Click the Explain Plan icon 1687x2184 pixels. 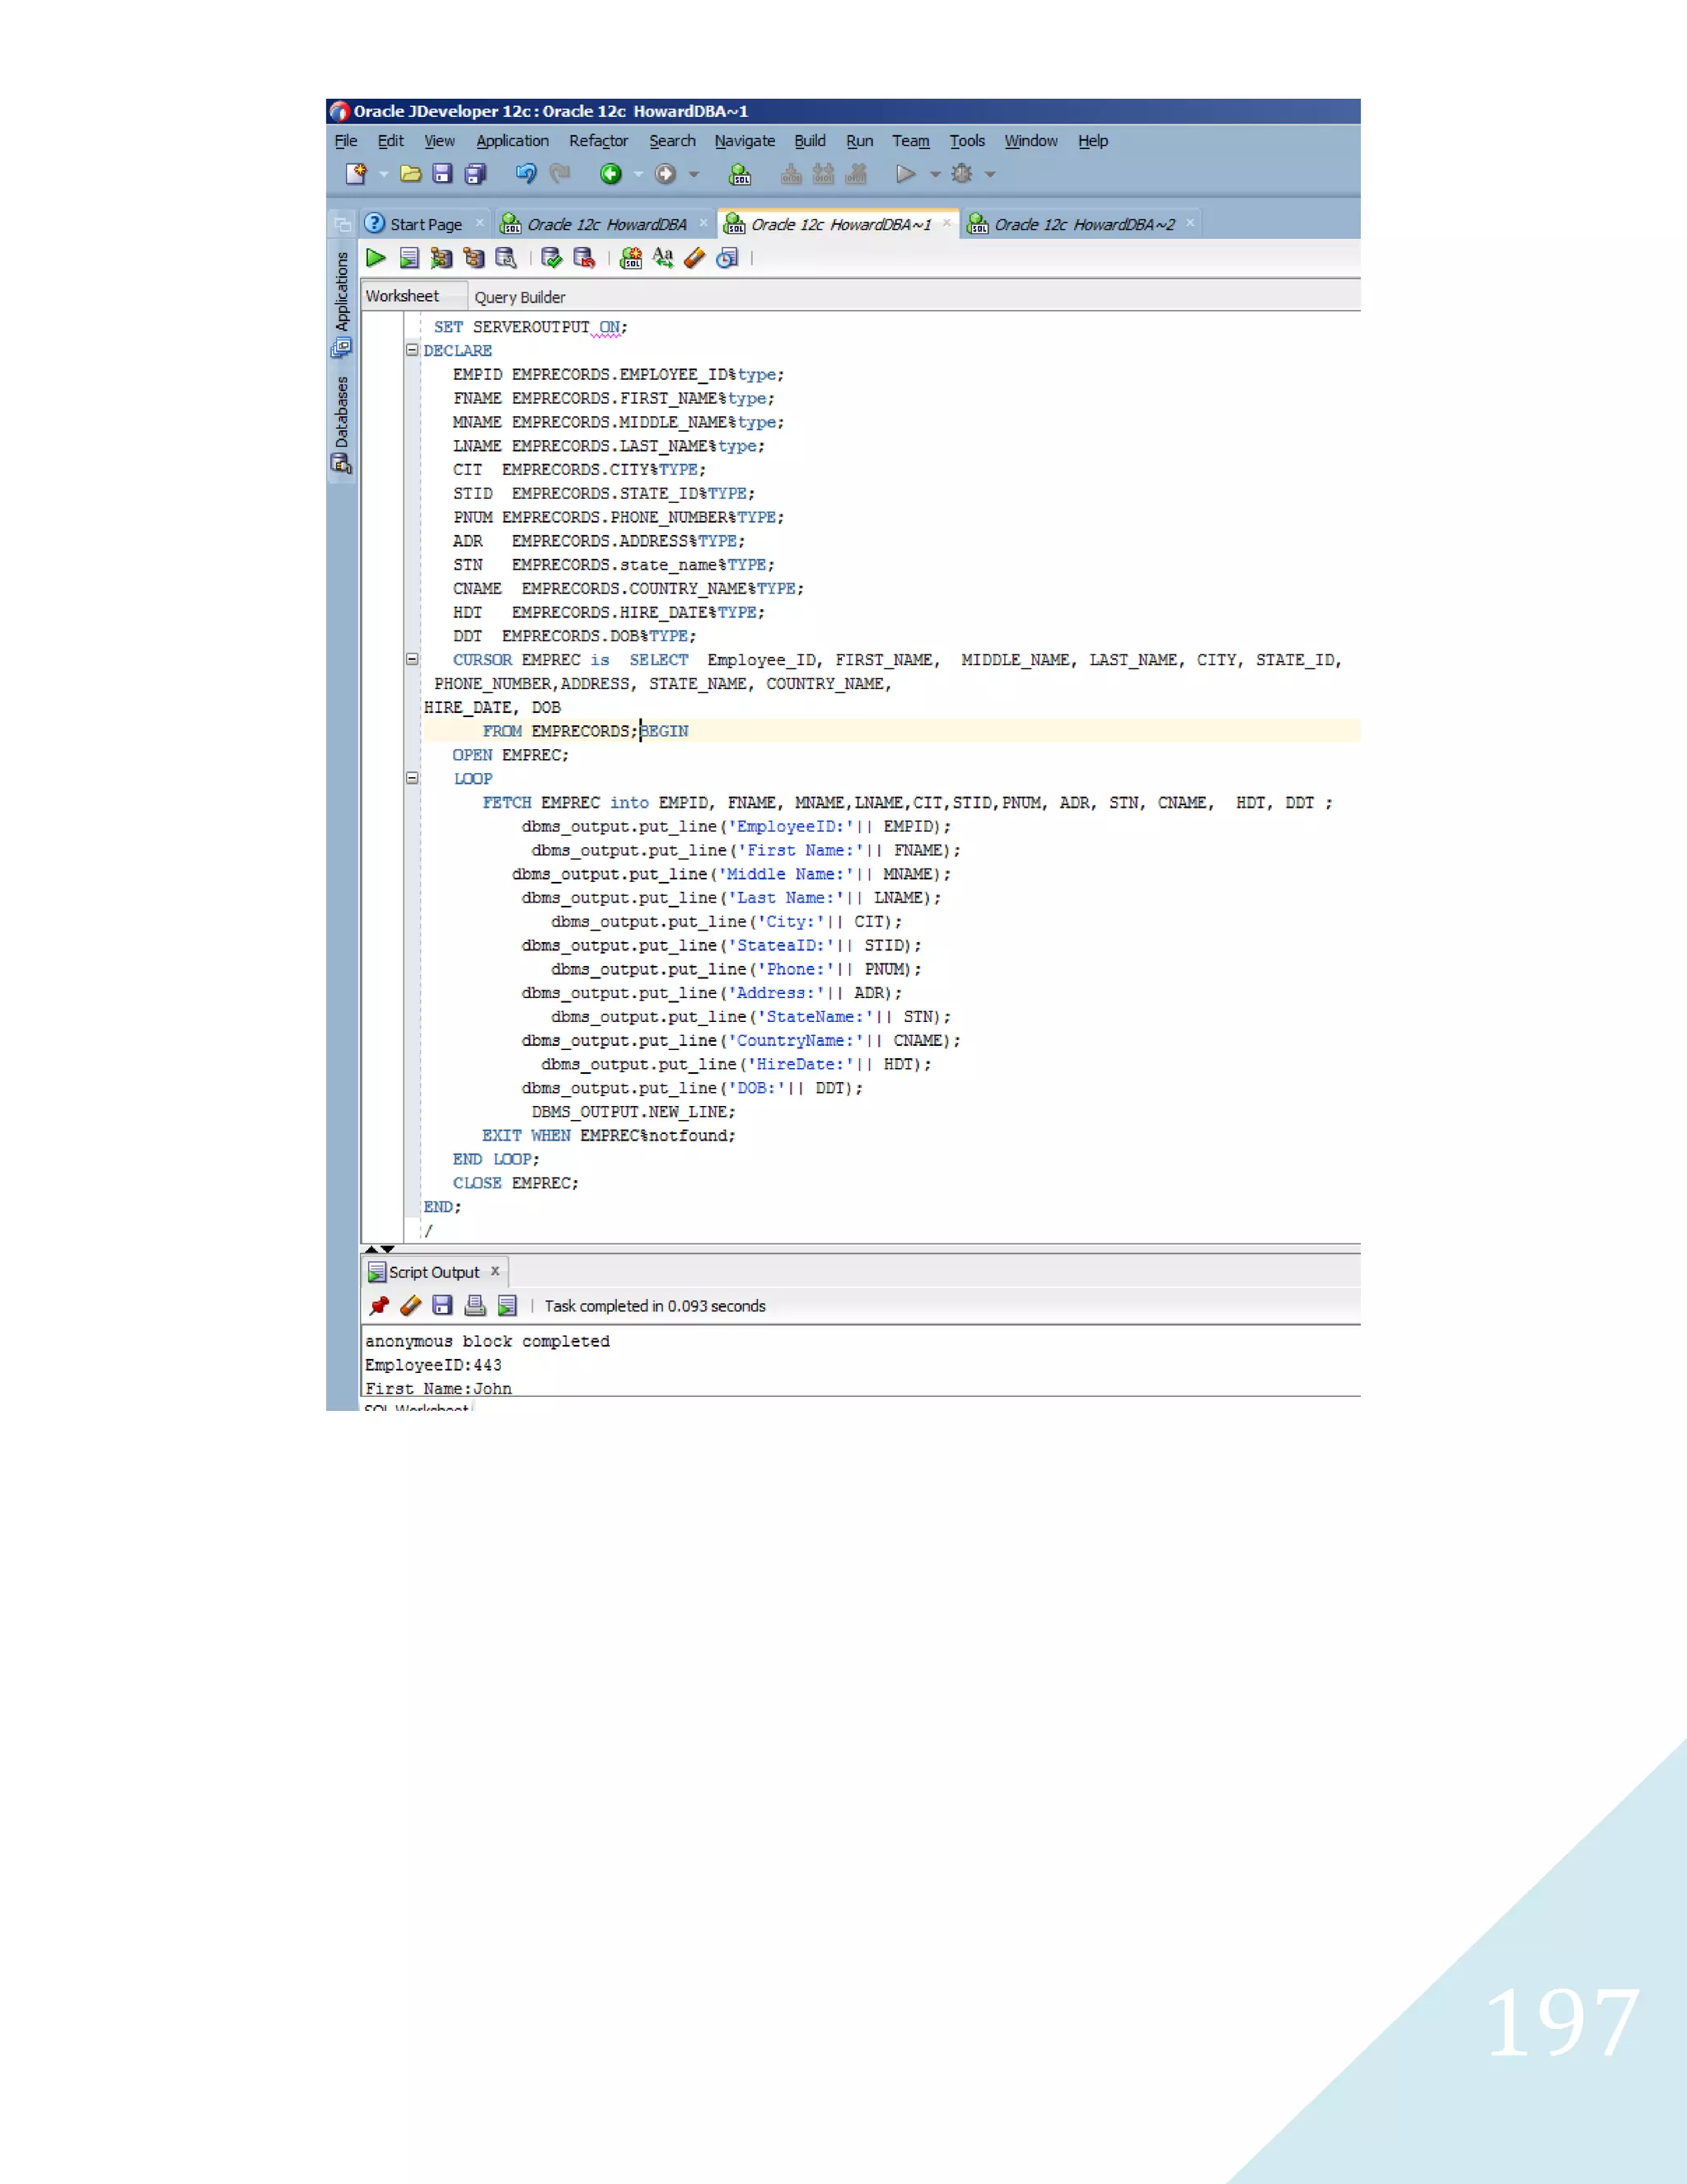click(x=474, y=258)
